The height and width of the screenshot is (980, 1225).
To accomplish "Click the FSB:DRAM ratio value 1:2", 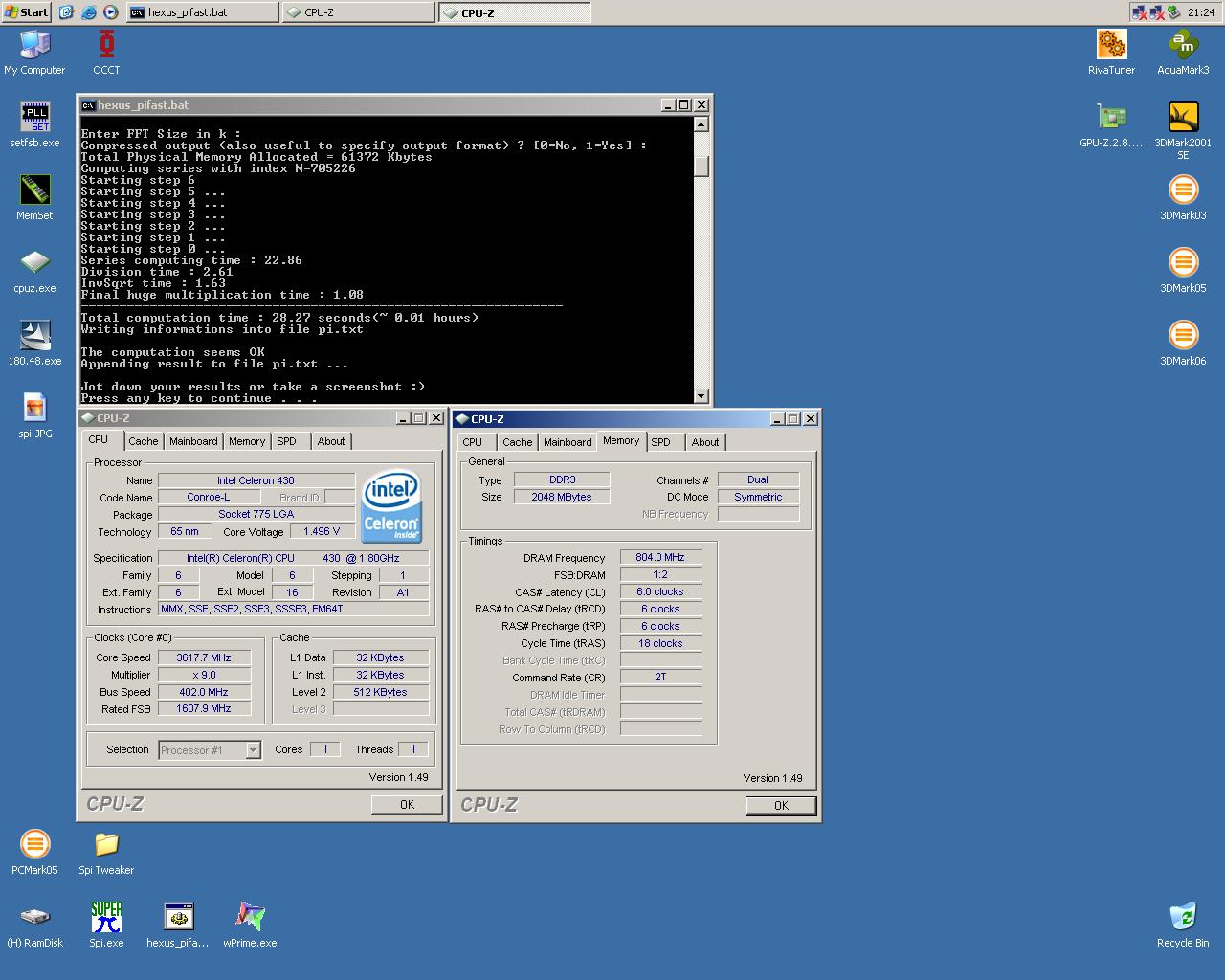I will [660, 574].
